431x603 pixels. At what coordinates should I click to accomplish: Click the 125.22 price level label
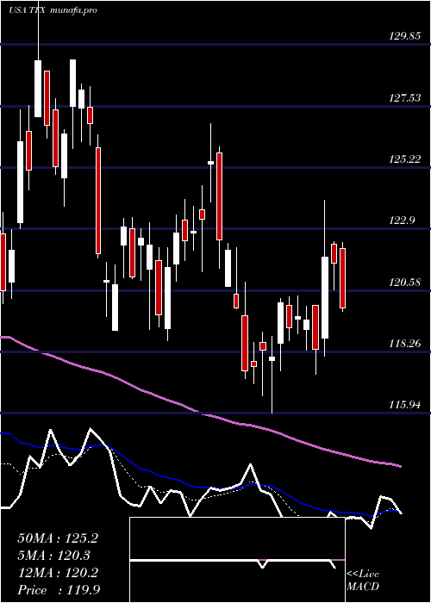tap(405, 159)
